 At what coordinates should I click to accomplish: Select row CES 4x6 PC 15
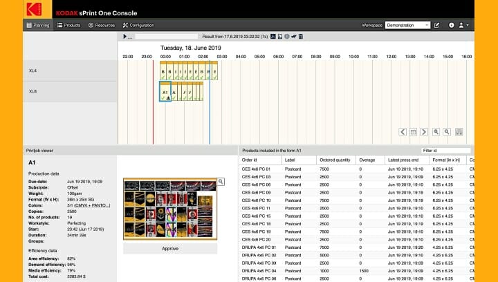point(356,216)
